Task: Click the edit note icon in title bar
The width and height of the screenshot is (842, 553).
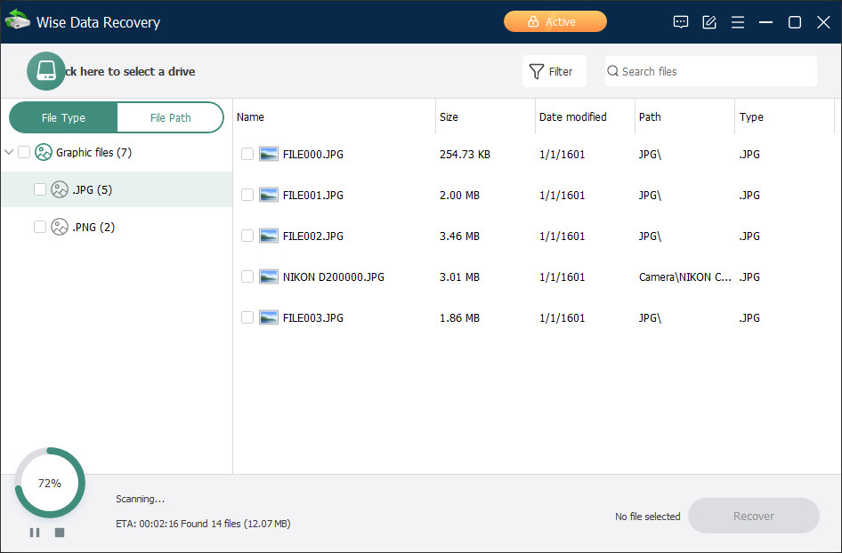Action: (709, 22)
